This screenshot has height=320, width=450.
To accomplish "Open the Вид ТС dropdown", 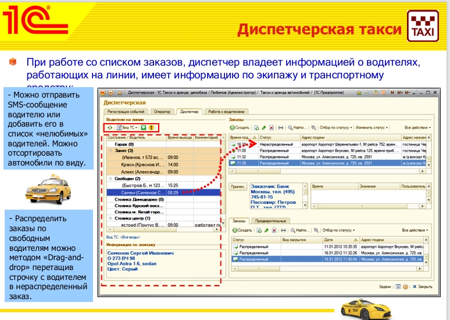I will point(127,127).
